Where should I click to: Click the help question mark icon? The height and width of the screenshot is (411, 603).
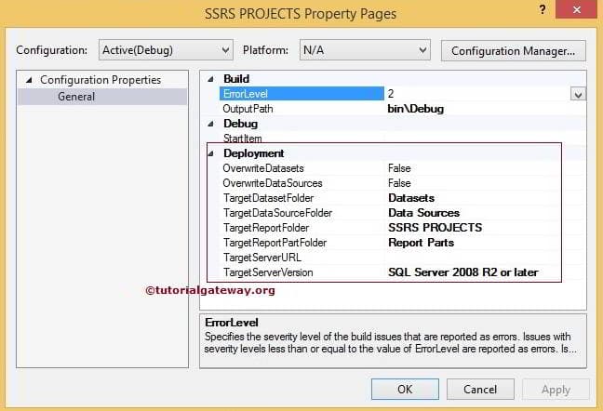[x=543, y=9]
